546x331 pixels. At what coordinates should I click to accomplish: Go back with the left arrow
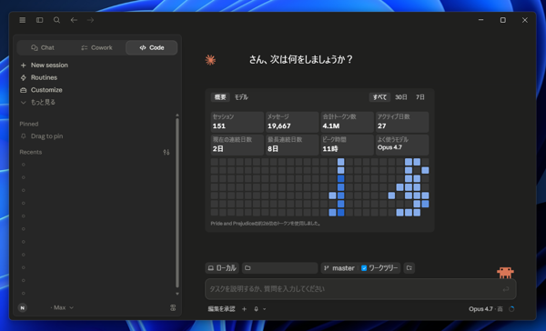click(x=74, y=20)
